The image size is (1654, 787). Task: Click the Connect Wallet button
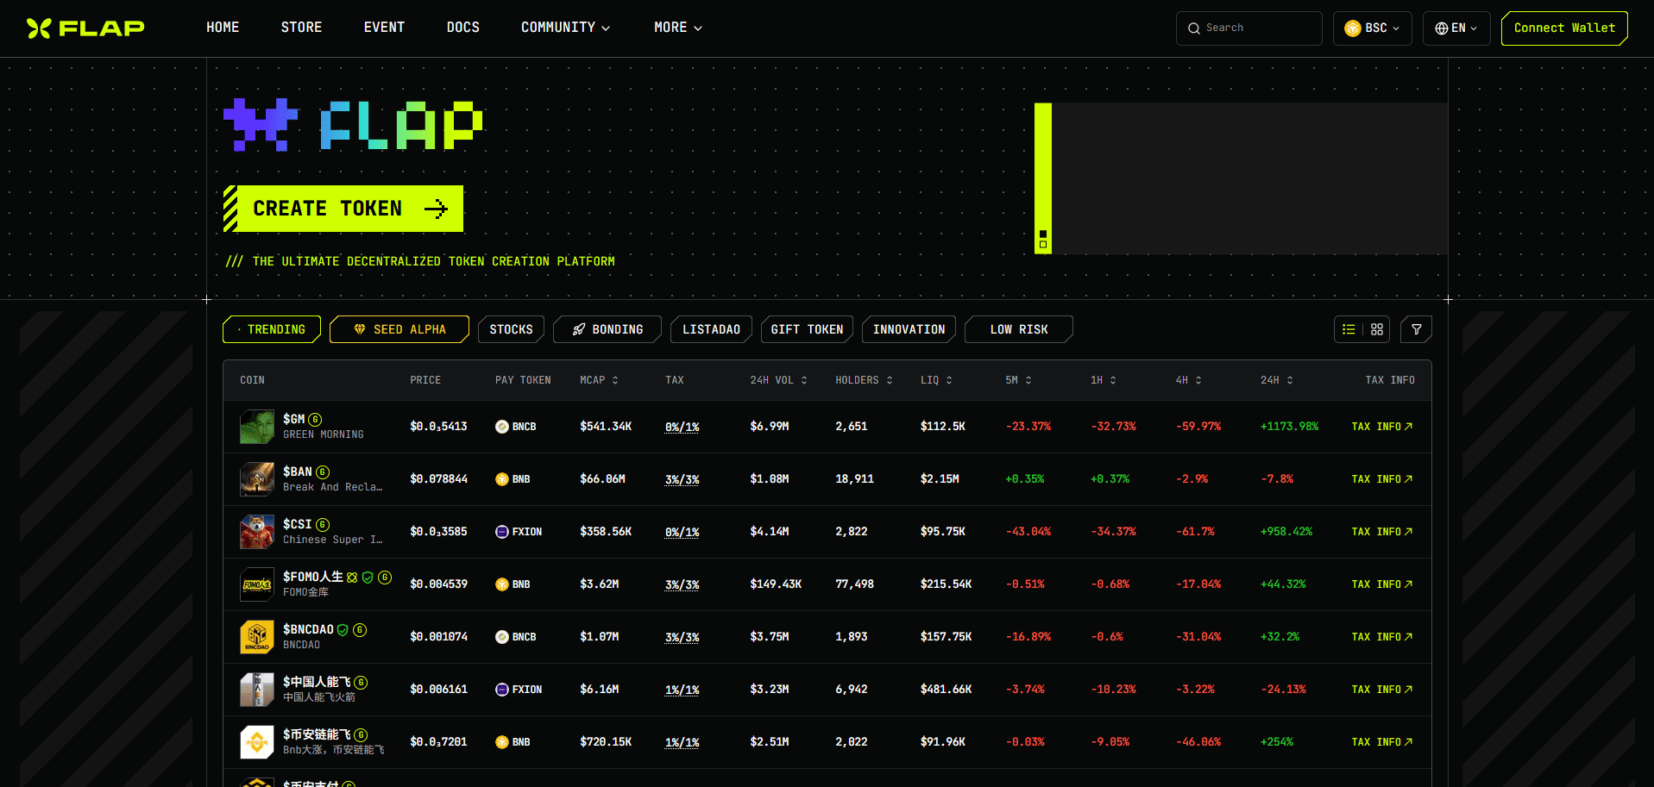tap(1564, 28)
